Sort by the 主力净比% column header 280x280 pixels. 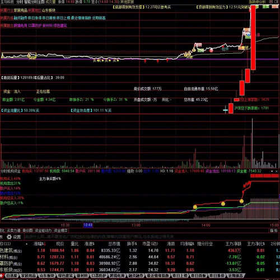coord(256,244)
